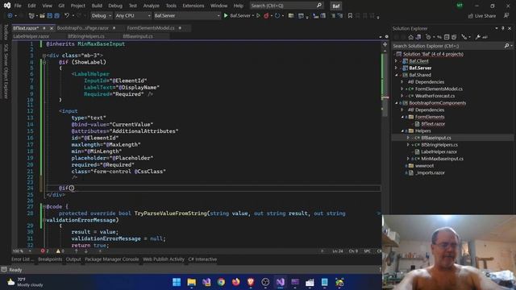The image size is (516, 290).
Task: Click the Ln 24 line indicator
Action: 338,251
